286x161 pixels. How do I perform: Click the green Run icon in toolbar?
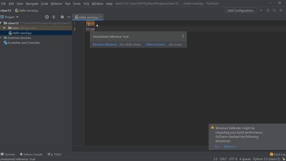(x=261, y=10)
